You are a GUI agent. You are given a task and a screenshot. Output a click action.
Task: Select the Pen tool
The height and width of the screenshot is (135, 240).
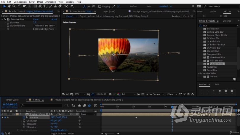point(40,6)
